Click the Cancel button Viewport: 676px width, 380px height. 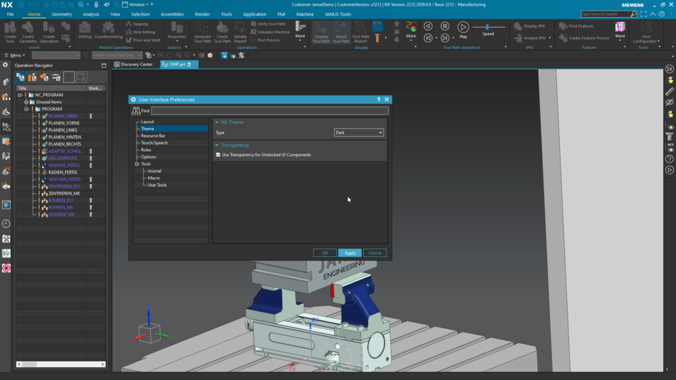click(x=374, y=253)
